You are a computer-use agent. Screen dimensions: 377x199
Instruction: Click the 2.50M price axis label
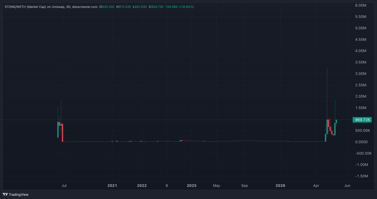360,85
